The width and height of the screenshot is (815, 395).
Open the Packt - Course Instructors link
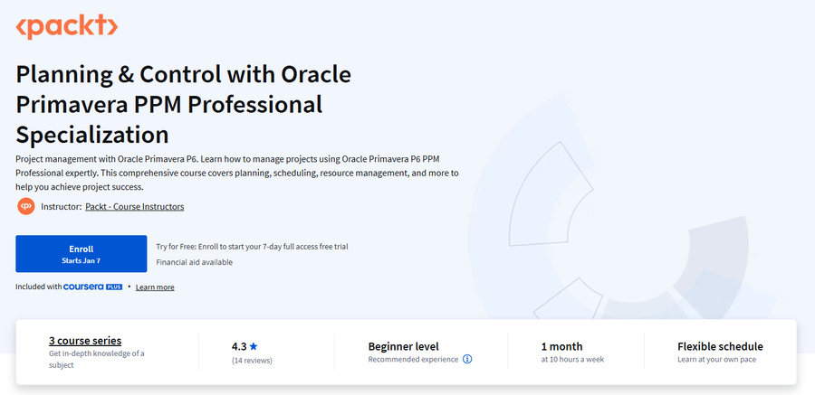135,207
